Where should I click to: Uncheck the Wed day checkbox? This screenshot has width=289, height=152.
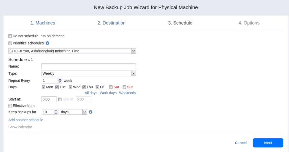[x=71, y=87]
